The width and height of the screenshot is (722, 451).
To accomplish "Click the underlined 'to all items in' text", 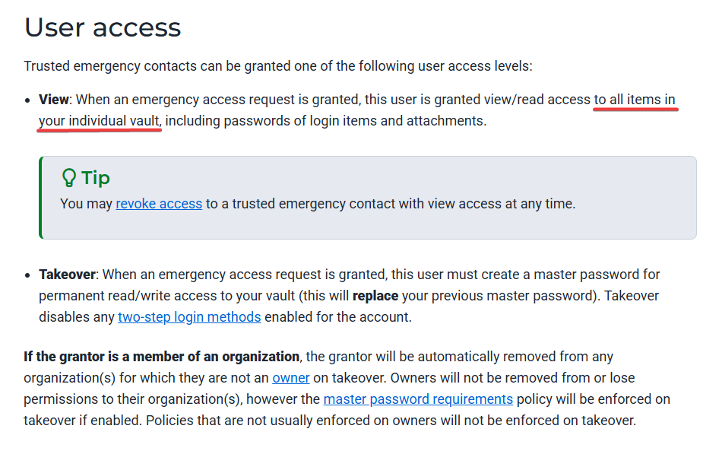I will (x=635, y=100).
